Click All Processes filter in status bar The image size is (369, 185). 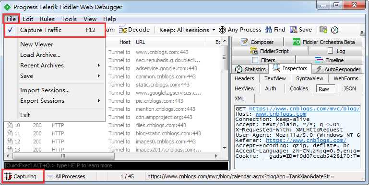tap(66, 176)
